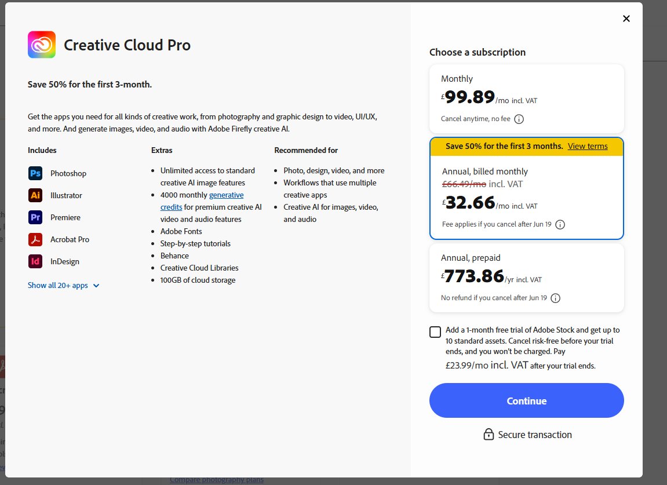
Task: Open the View terms link
Action: 588,146
